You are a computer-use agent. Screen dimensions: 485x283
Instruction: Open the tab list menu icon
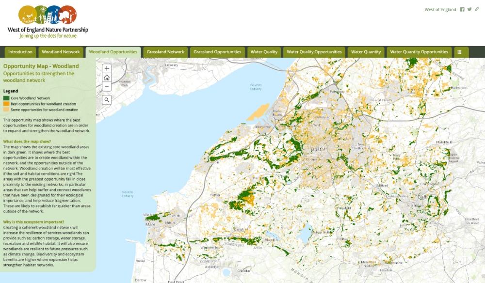click(x=460, y=52)
